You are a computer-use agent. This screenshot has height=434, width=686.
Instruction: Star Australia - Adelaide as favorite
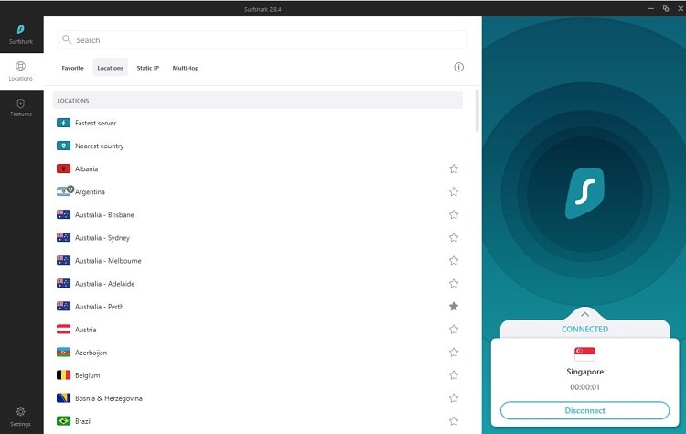454,283
